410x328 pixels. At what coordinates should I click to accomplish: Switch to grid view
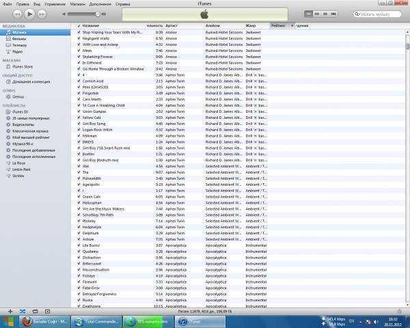(325, 14)
